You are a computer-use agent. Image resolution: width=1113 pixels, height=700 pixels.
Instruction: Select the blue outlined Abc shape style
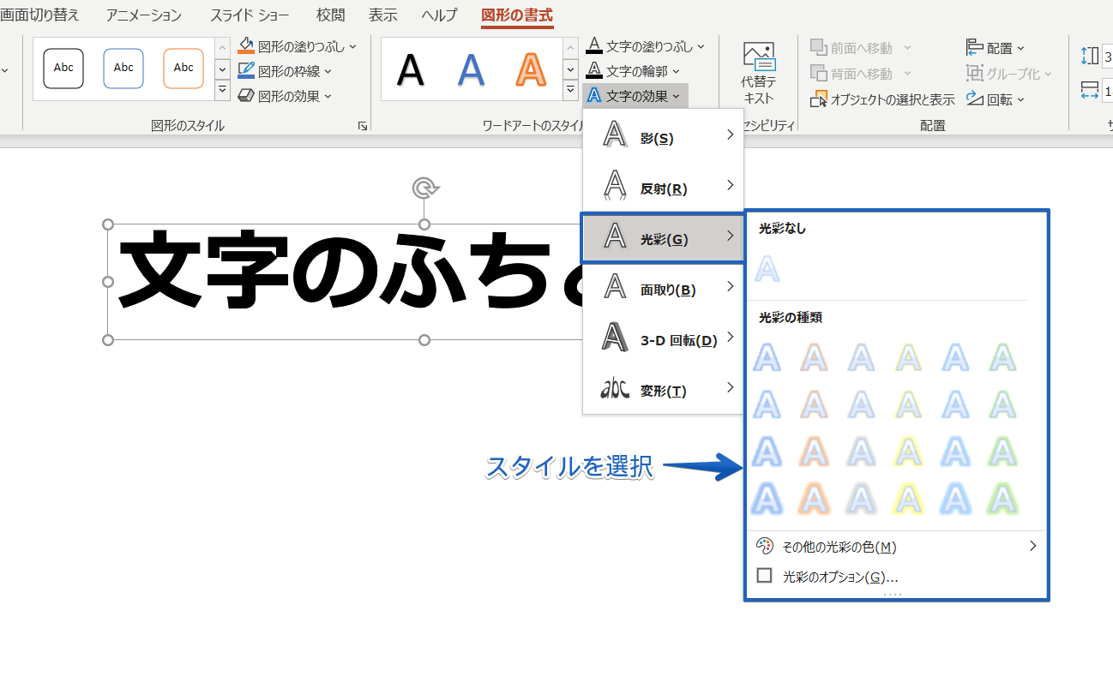coord(123,68)
